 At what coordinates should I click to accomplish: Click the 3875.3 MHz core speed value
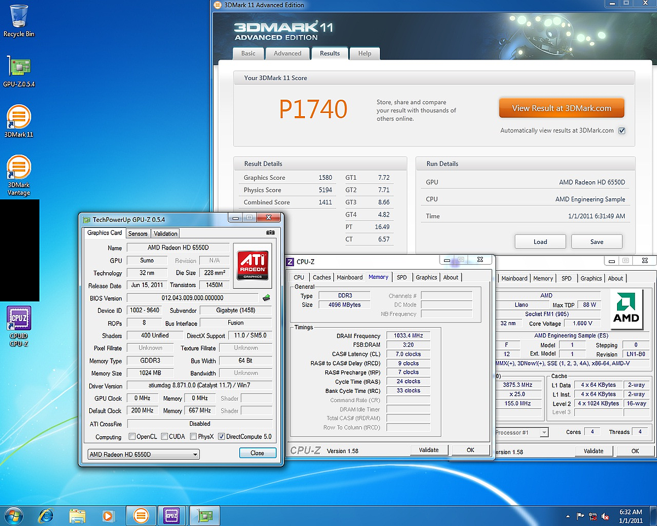click(x=517, y=385)
